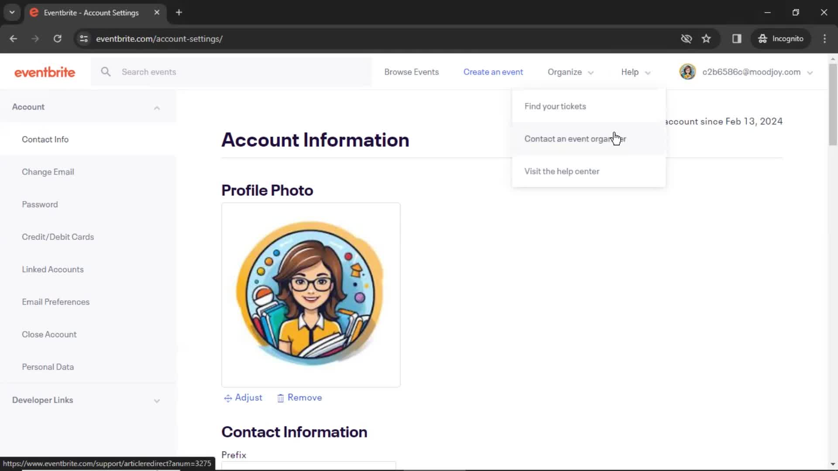Click the profile photo thumbnail
The image size is (838, 471).
coord(311,294)
